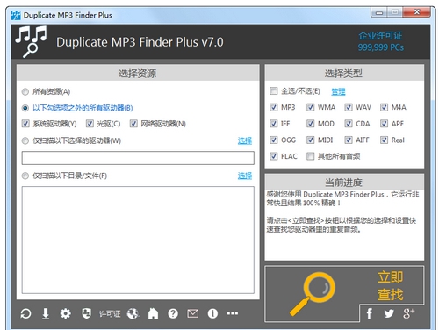Uncheck the MIDI file type
The height and width of the screenshot is (330, 439).
(x=310, y=140)
